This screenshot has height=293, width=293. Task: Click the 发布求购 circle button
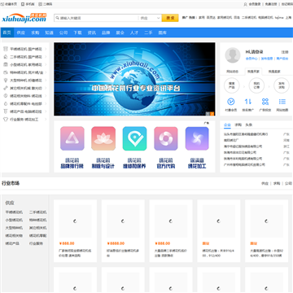282,85
